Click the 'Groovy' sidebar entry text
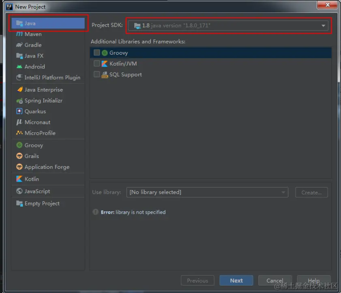 tap(34, 145)
